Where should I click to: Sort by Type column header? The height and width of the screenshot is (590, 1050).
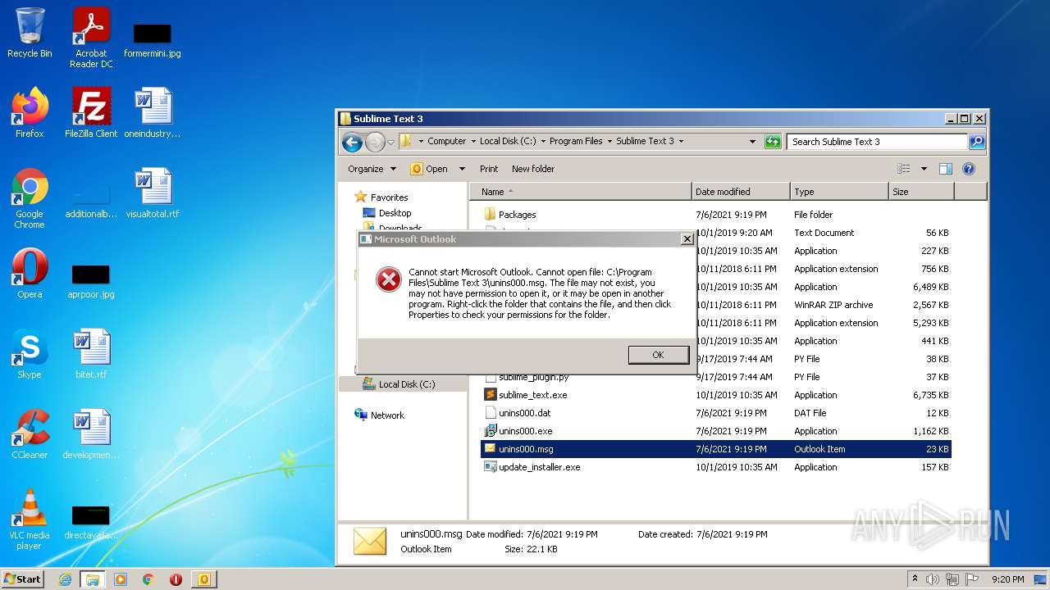tap(839, 192)
